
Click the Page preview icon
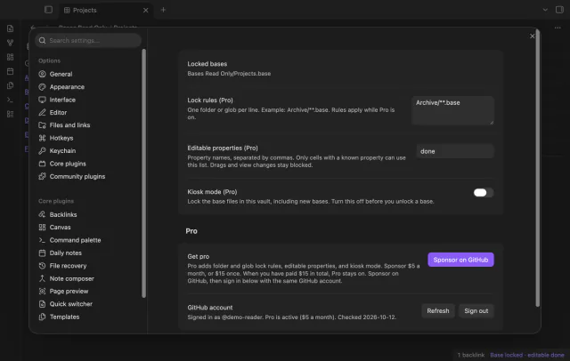(x=42, y=292)
